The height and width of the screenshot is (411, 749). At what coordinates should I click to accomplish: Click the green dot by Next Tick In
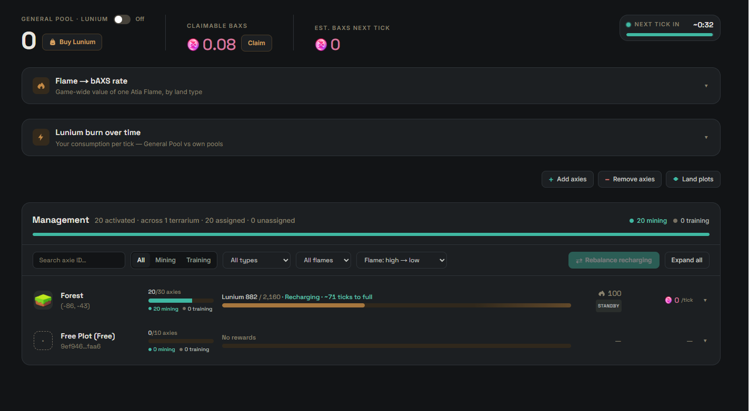(628, 25)
